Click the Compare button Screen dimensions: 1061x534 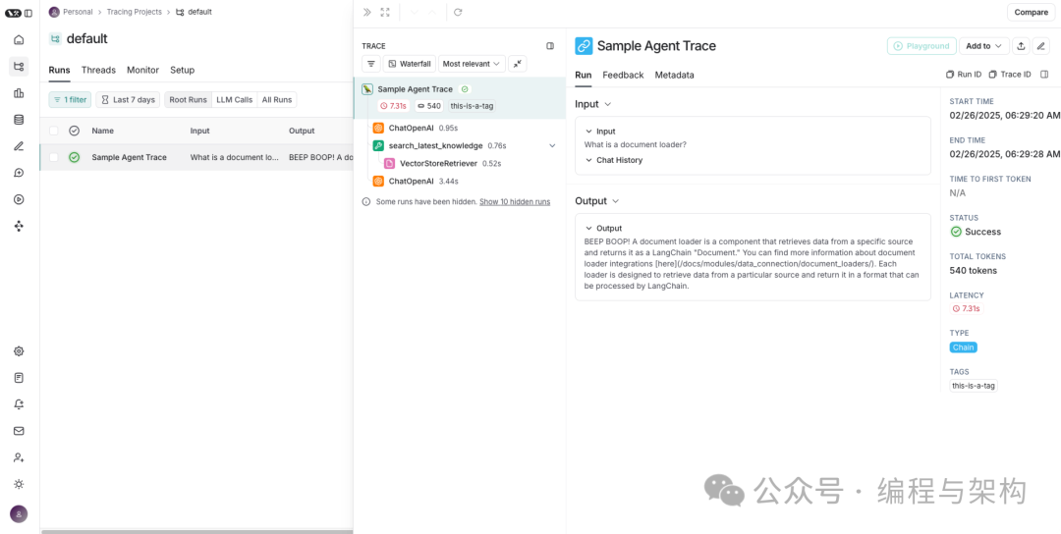[1032, 12]
